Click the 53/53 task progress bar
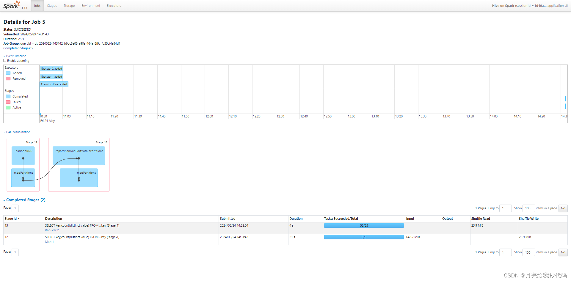The image size is (571, 281). 364,226
